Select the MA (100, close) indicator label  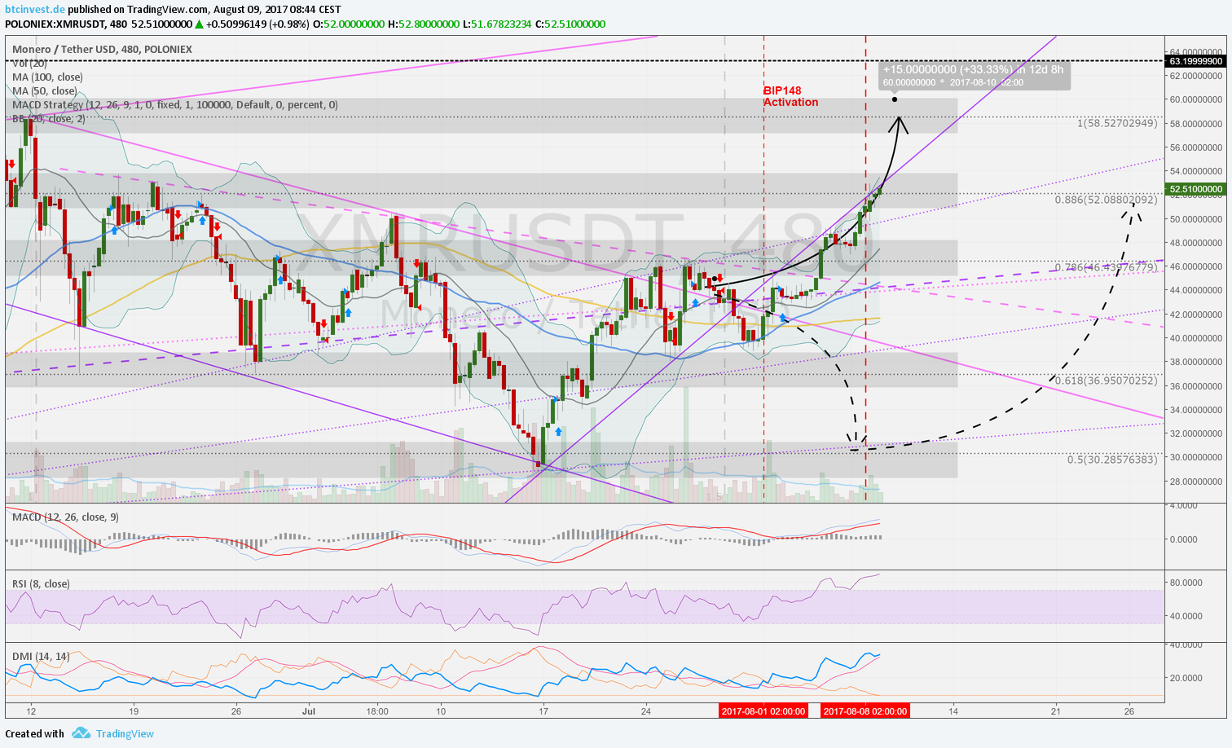coord(47,77)
